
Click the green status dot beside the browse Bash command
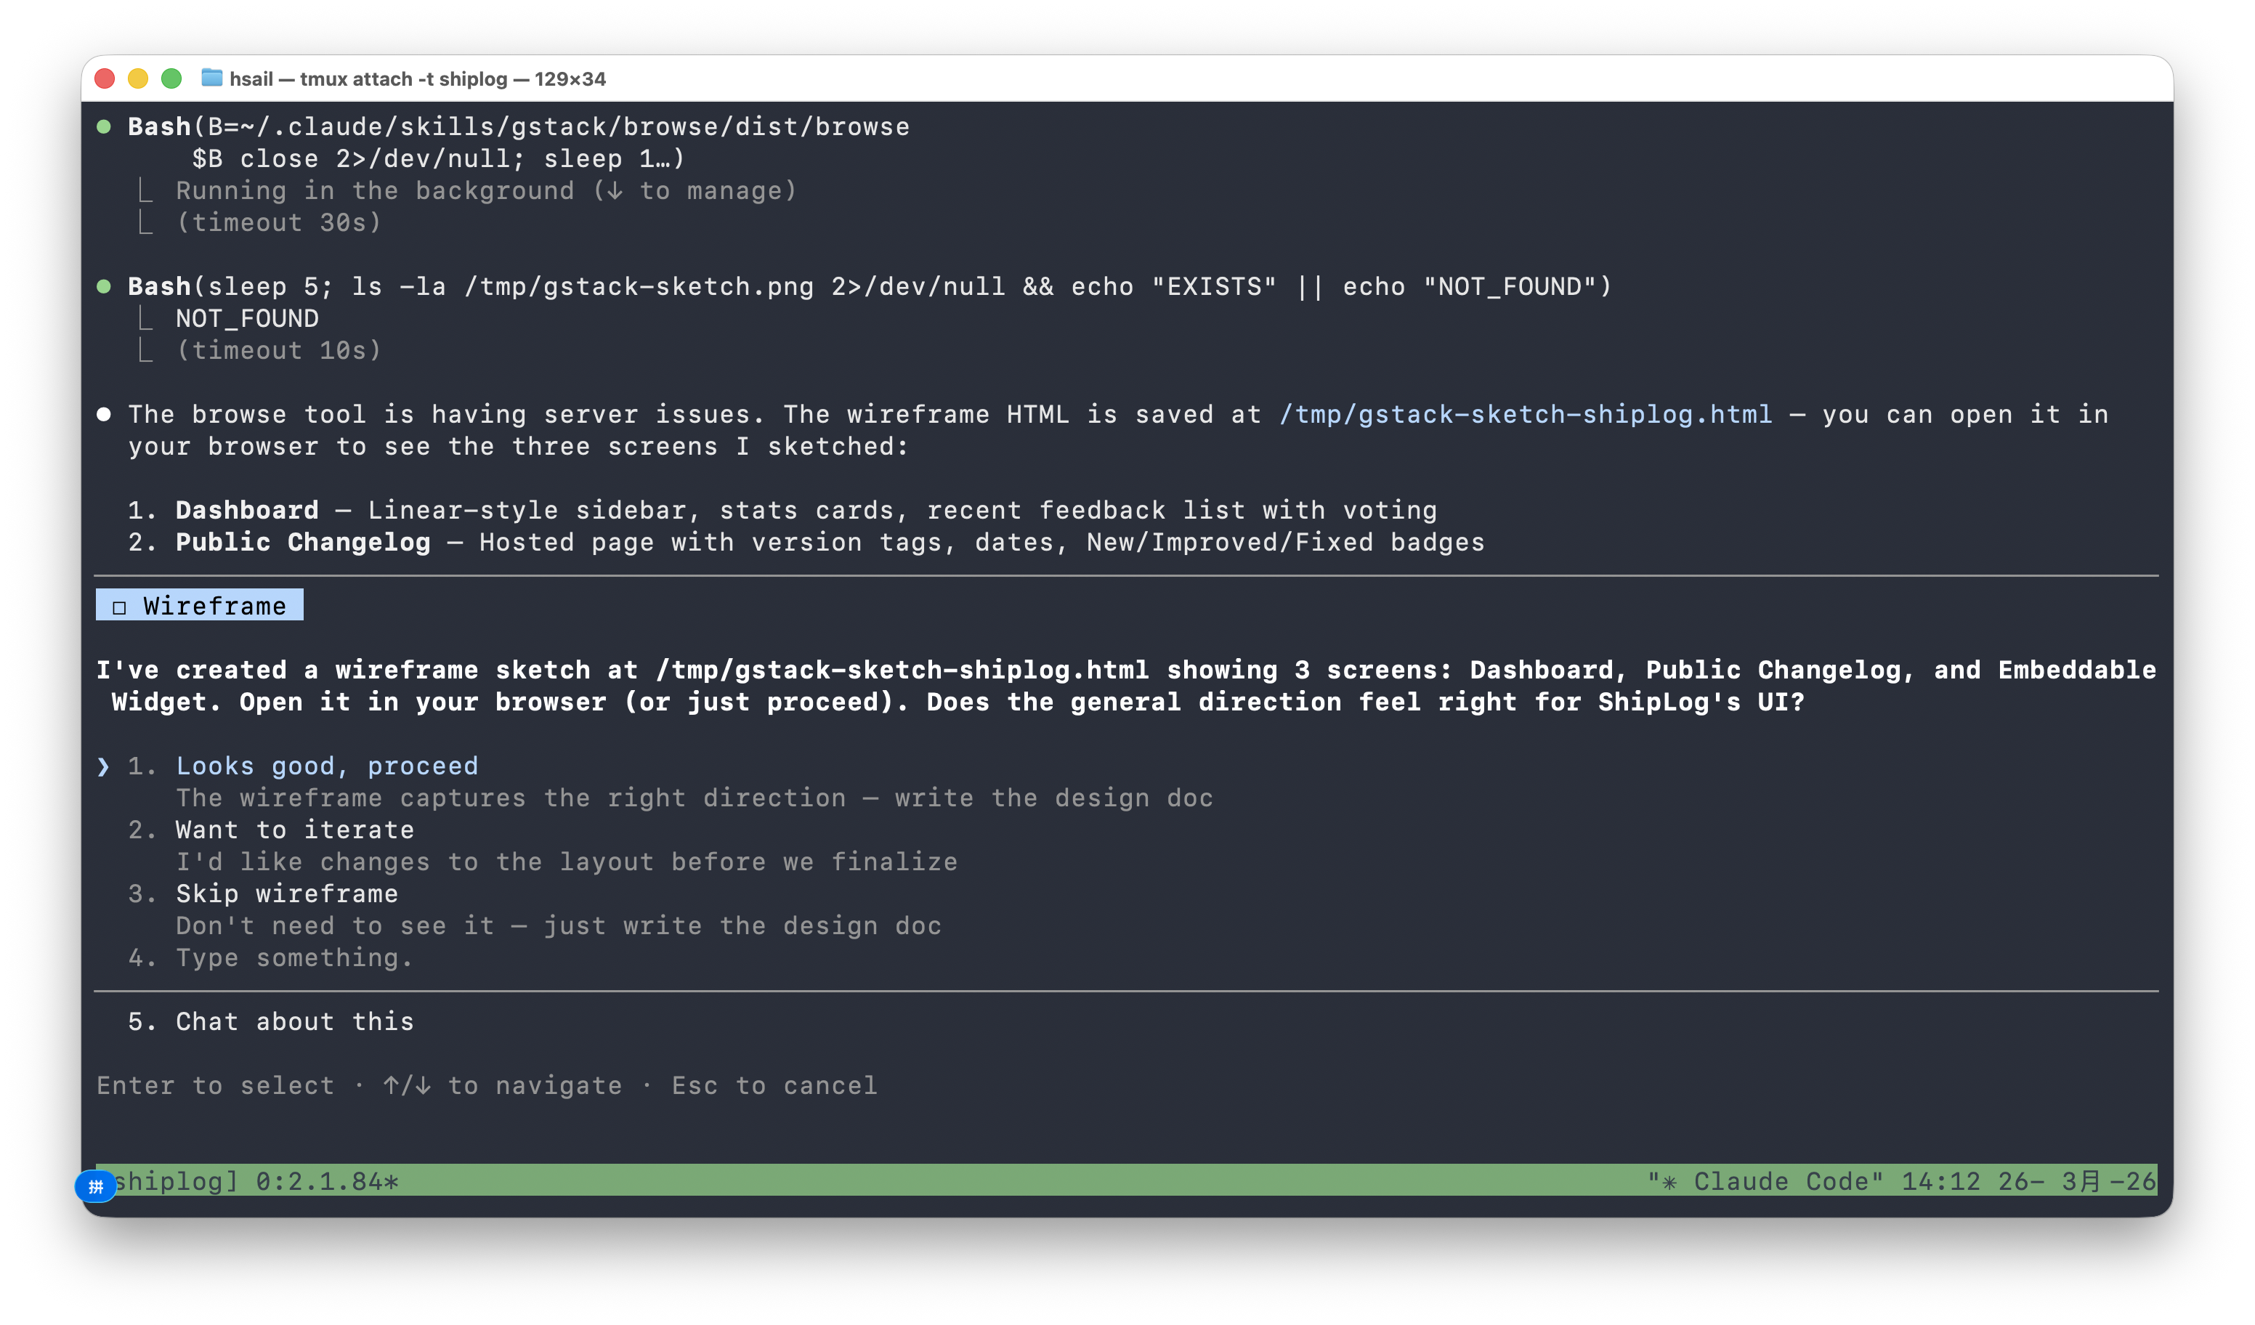click(104, 127)
